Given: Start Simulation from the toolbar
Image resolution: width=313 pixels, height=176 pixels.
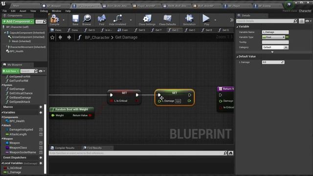Looking at the screenshot, I should pyautogui.click(x=189, y=20).
